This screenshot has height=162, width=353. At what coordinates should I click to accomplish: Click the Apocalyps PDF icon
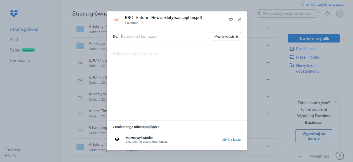(80, 96)
